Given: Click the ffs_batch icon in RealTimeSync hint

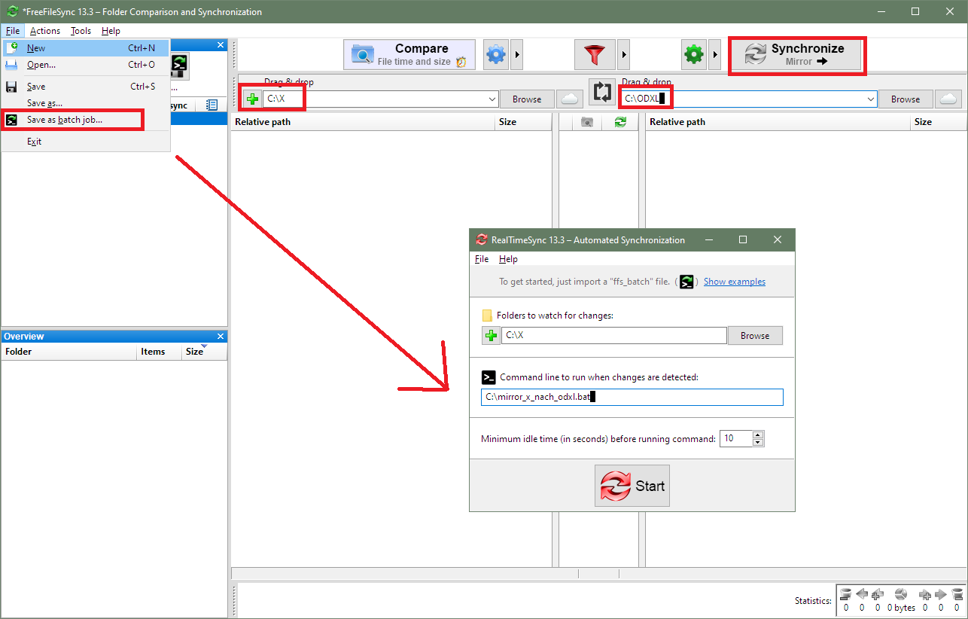Looking at the screenshot, I should tap(686, 282).
